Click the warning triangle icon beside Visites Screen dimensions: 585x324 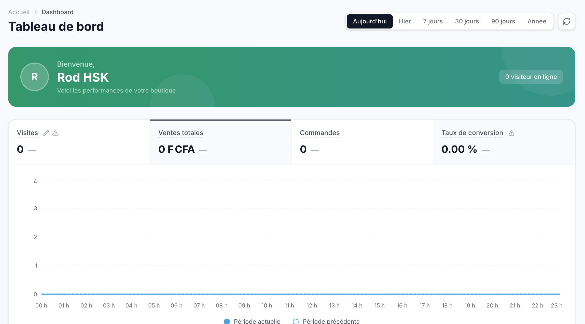(55, 133)
